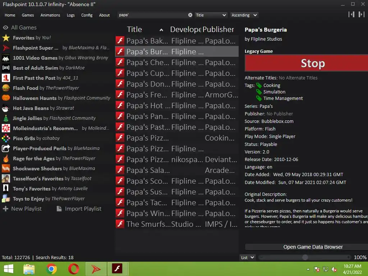Image resolution: width=368 pixels, height=276 pixels.
Task: Click the Cooking tag link
Action: point(272,86)
